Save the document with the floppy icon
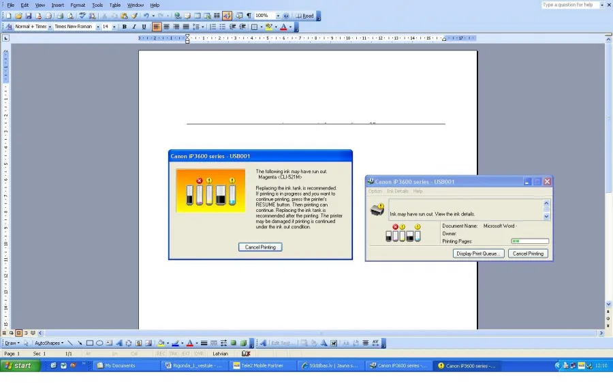The image size is (613, 383). click(29, 16)
